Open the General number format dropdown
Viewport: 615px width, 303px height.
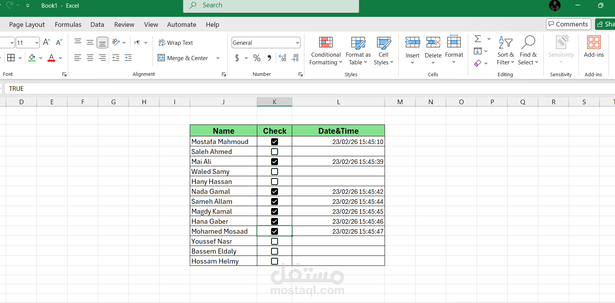[x=298, y=43]
